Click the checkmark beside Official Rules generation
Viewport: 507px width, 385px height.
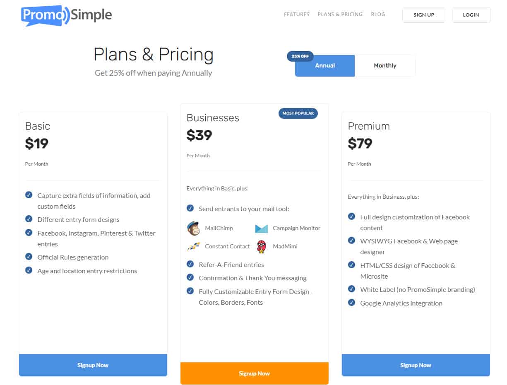click(x=29, y=257)
